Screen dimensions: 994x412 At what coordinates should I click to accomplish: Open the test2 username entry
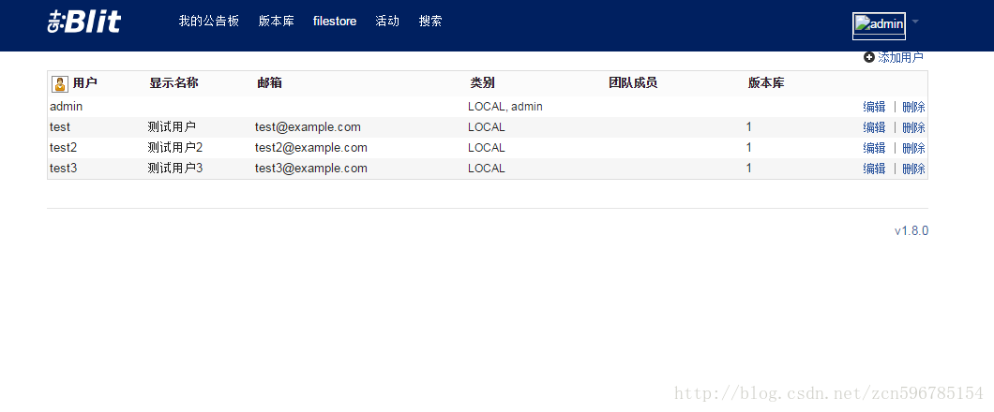pos(64,147)
